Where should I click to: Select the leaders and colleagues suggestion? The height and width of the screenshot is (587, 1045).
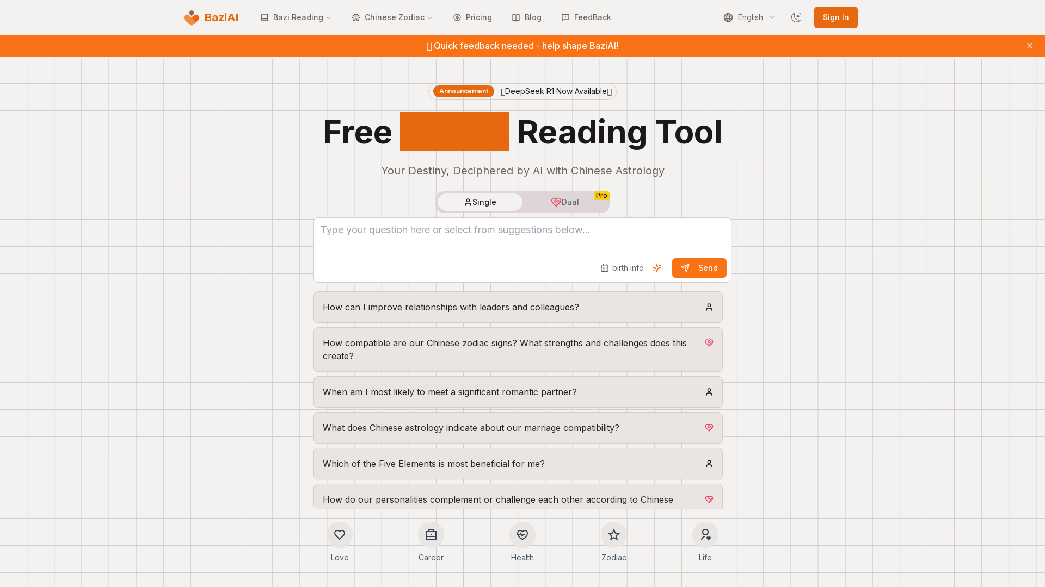[518, 307]
